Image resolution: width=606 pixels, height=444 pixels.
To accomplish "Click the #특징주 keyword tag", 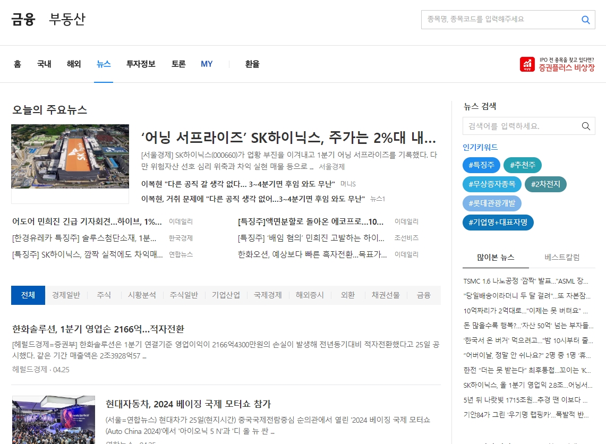I will point(482,165).
